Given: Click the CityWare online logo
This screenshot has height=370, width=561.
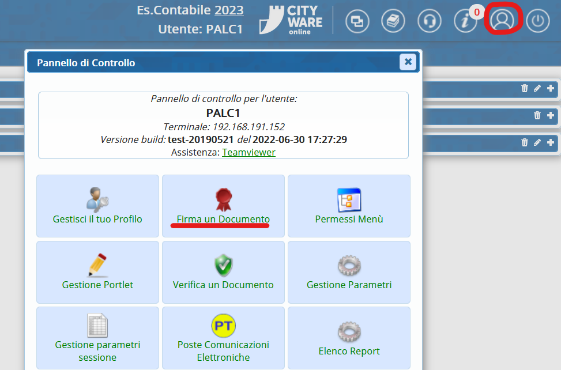Looking at the screenshot, I should pyautogui.click(x=291, y=20).
